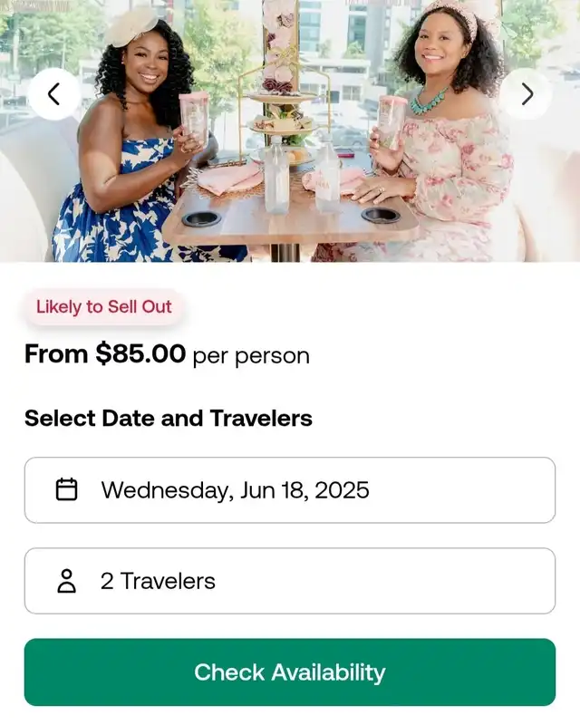Open the tea party photo in the carousel
The width and height of the screenshot is (580, 725).
tap(290, 130)
